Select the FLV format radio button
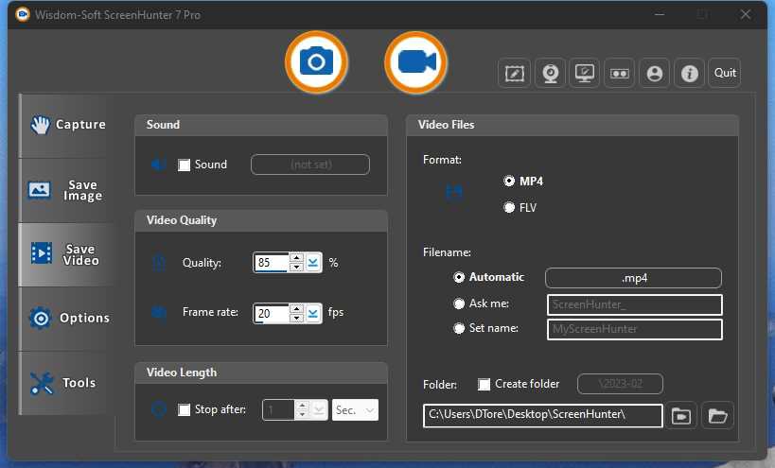Viewport: 775px width, 468px height. pyautogui.click(x=508, y=207)
